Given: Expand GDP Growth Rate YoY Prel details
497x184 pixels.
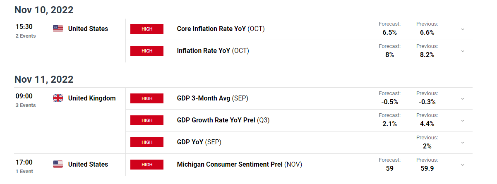Looking at the screenshot, I should (x=463, y=120).
